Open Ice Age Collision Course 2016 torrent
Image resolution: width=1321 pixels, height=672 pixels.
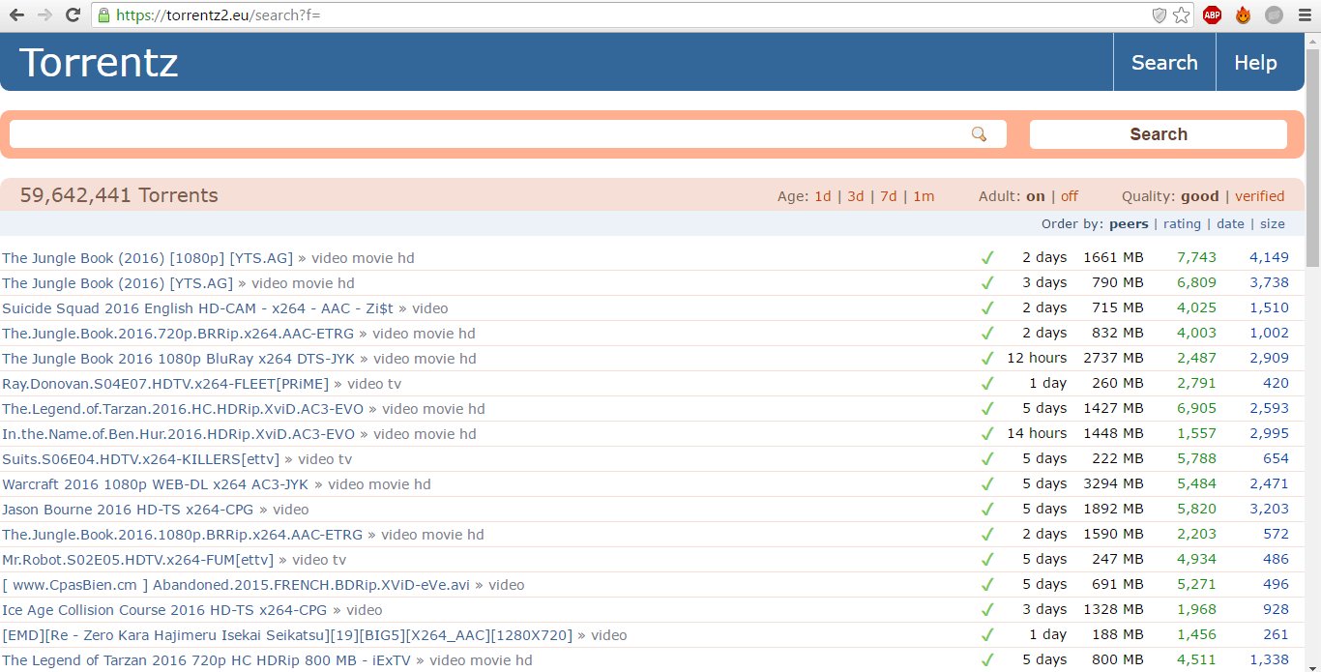[x=164, y=610]
